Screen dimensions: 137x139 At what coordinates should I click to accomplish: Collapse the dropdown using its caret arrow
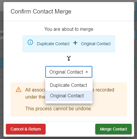87,72
